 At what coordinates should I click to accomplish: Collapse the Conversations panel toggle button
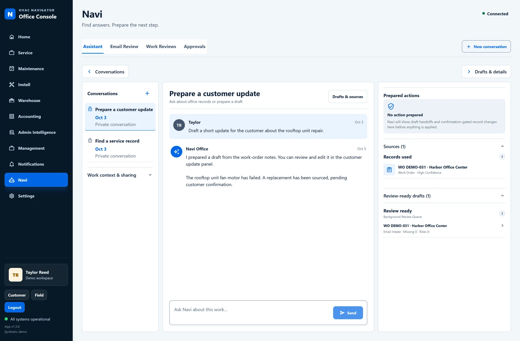pyautogui.click(x=105, y=72)
